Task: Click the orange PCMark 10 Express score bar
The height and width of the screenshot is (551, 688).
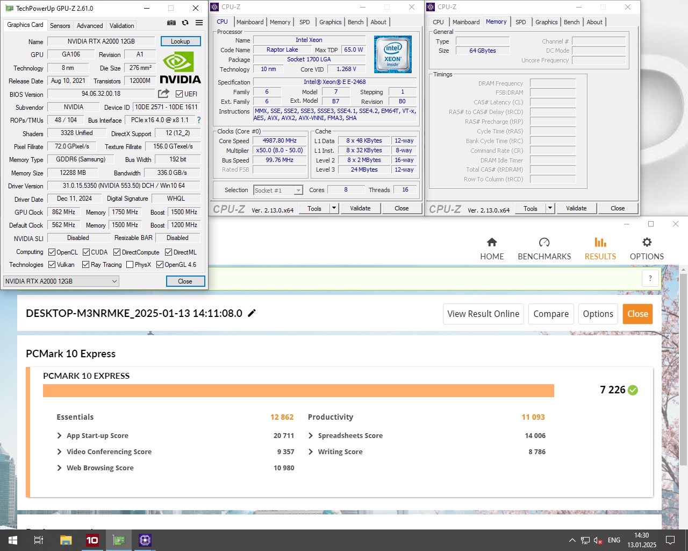Action: tap(298, 391)
